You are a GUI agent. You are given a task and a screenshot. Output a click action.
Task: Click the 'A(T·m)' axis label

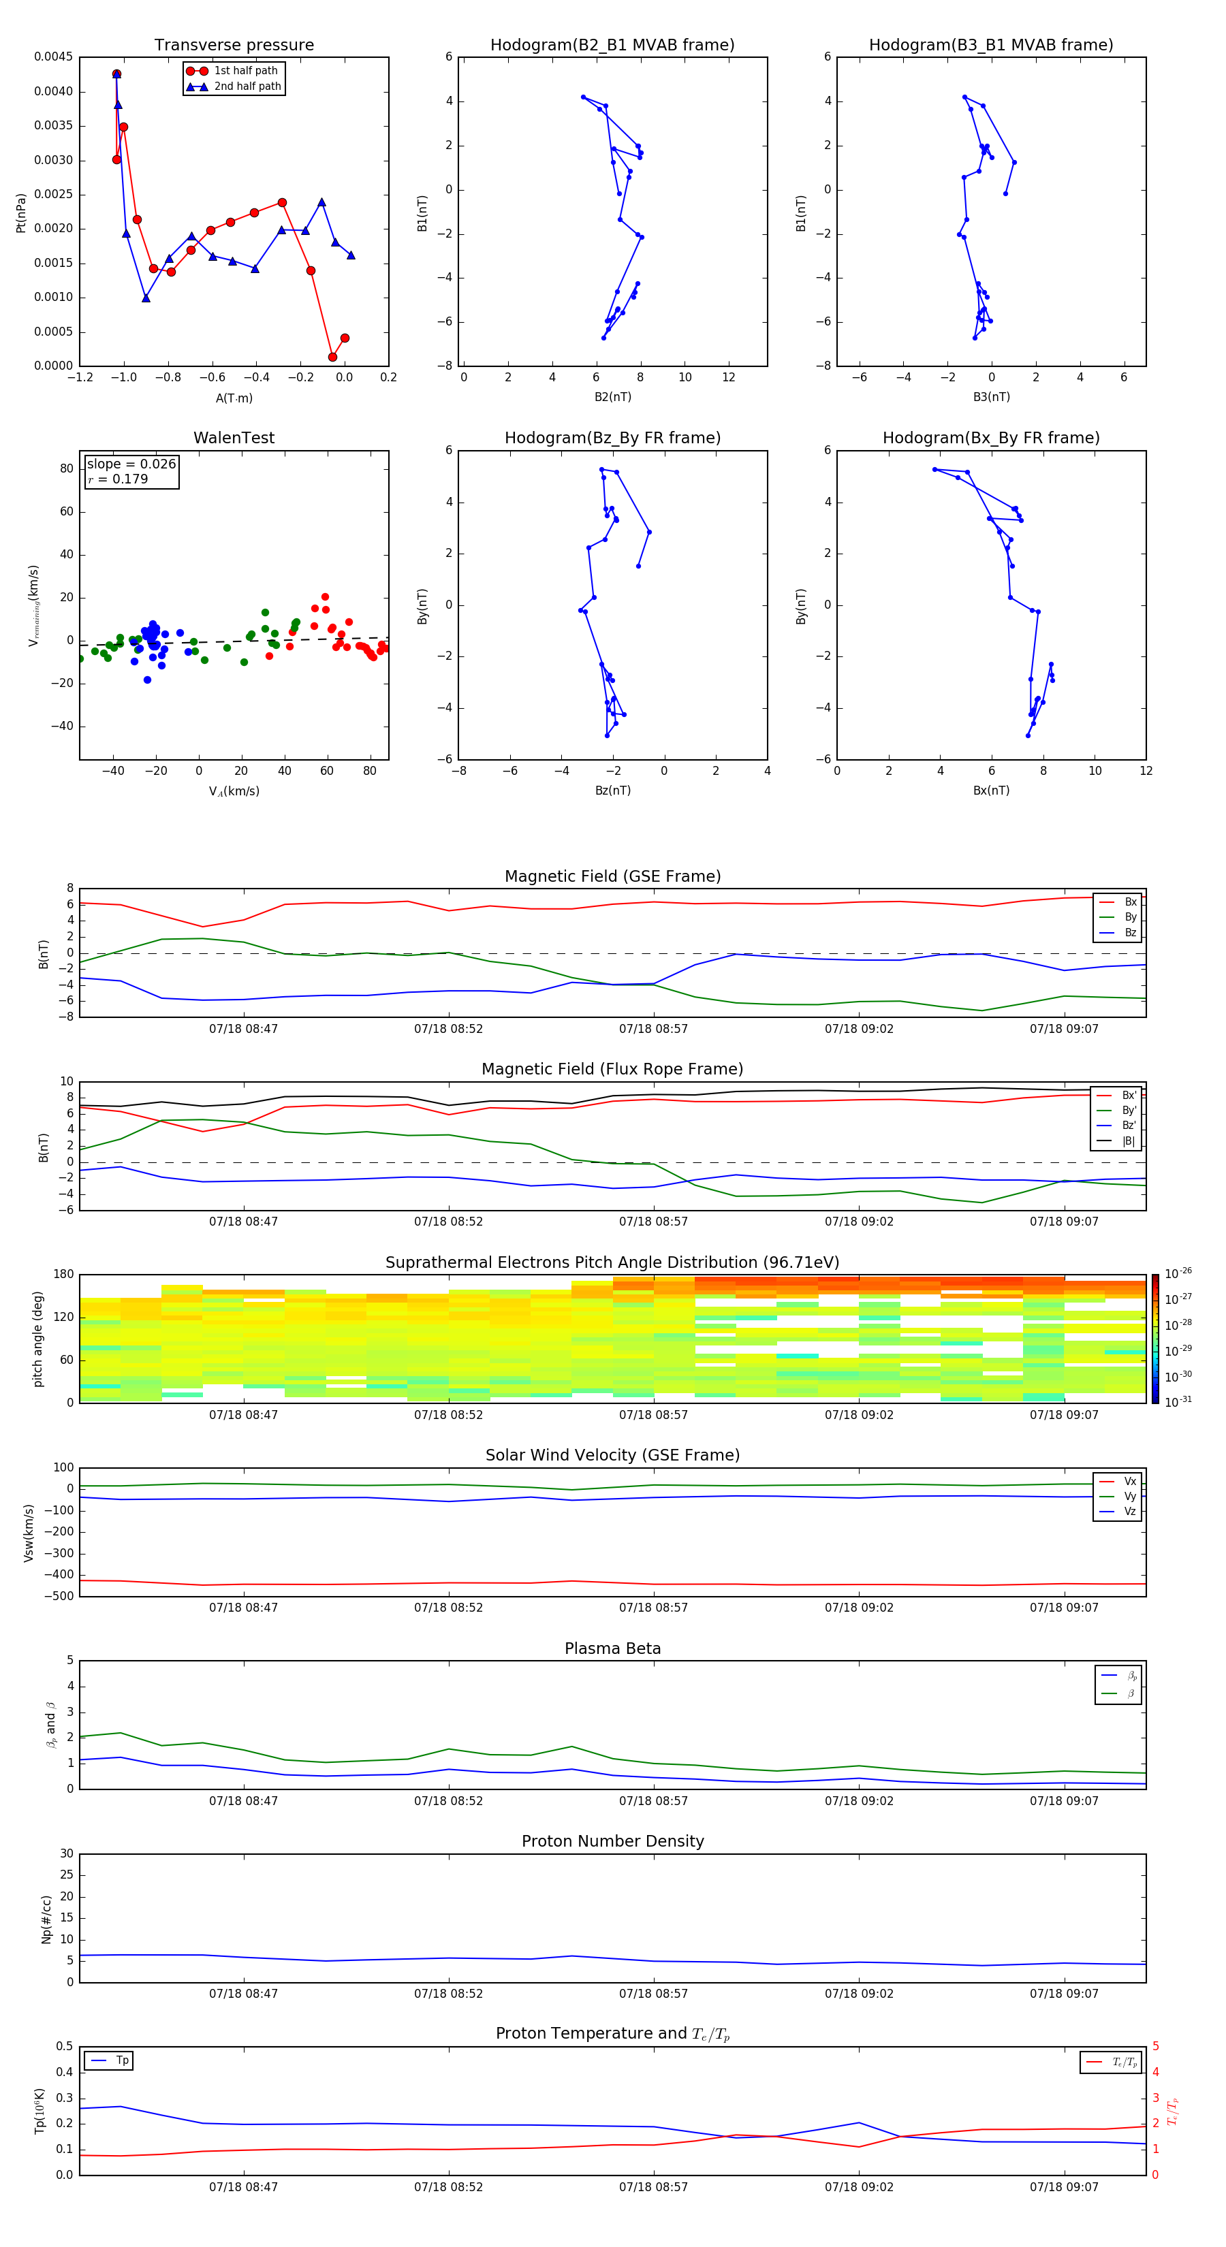coord(234,398)
